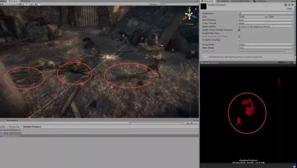The width and height of the screenshot is (297, 168).
Task: Click the Project search by type icon
Action: pos(187,123)
